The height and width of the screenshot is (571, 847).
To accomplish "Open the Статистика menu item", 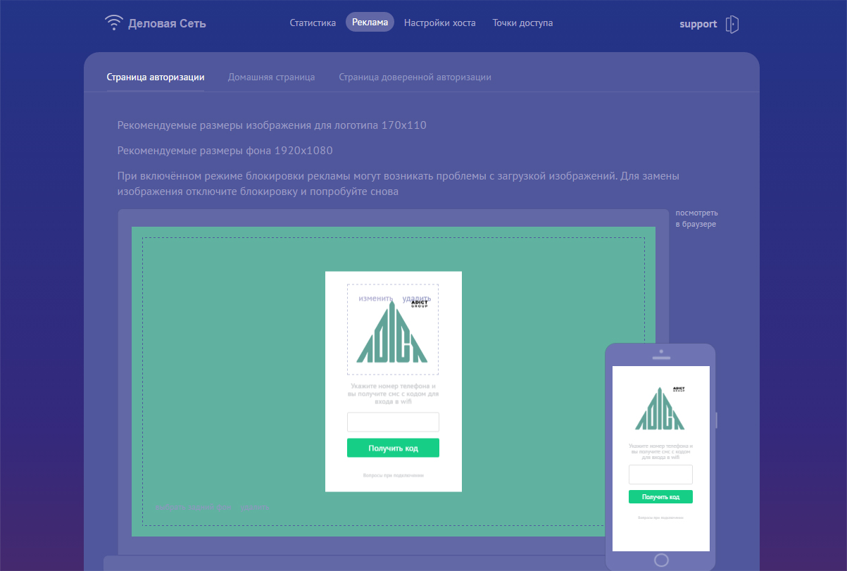I will [x=313, y=23].
